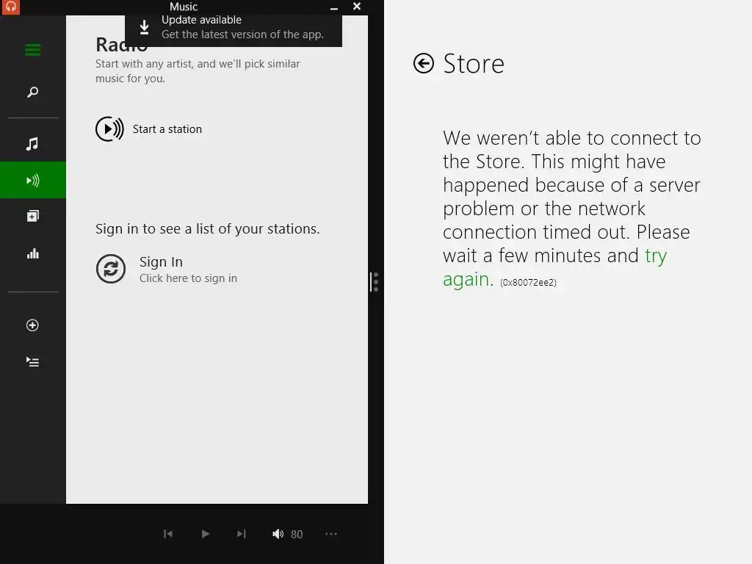Click the Sign In sync icon
Screen dimensions: 752x564
[x=111, y=269]
